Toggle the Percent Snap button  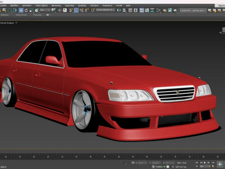(82, 10)
